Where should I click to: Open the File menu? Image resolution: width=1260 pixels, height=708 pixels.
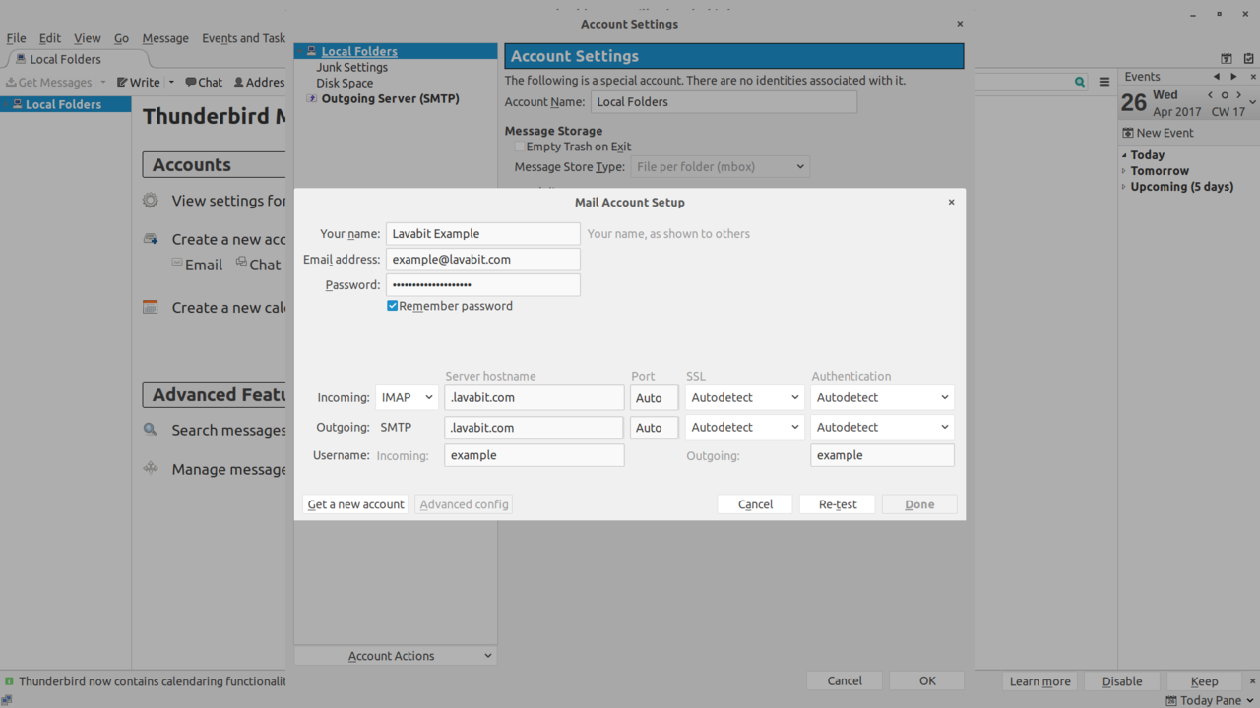click(17, 38)
